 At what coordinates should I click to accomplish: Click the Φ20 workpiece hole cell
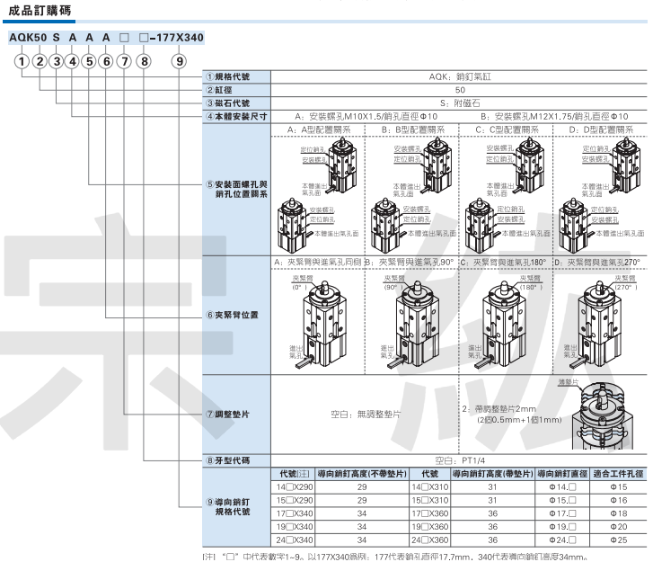click(619, 527)
